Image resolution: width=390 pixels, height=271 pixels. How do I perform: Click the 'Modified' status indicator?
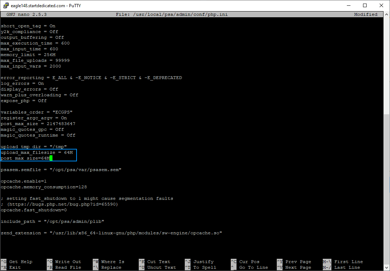coord(366,14)
